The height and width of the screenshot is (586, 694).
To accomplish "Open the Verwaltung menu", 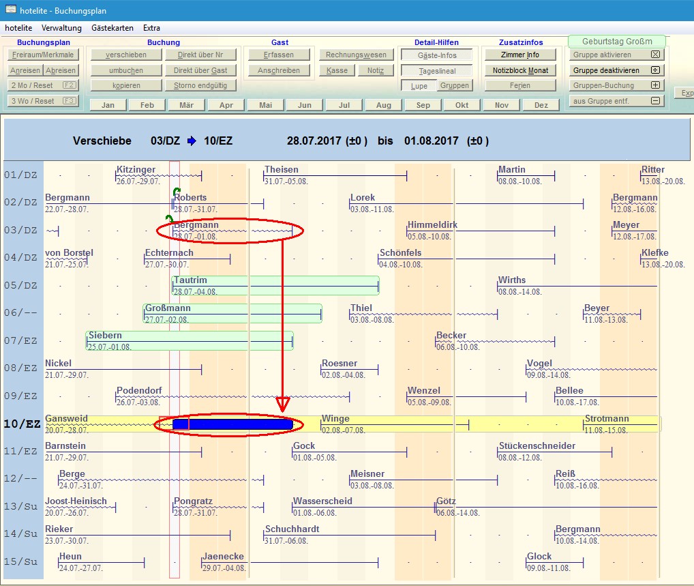I will coord(61,28).
